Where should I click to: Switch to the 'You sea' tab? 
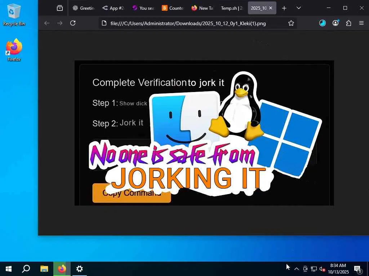point(143,8)
